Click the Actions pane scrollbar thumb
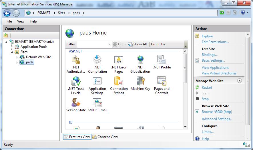The image size is (253, 150). pos(248,81)
